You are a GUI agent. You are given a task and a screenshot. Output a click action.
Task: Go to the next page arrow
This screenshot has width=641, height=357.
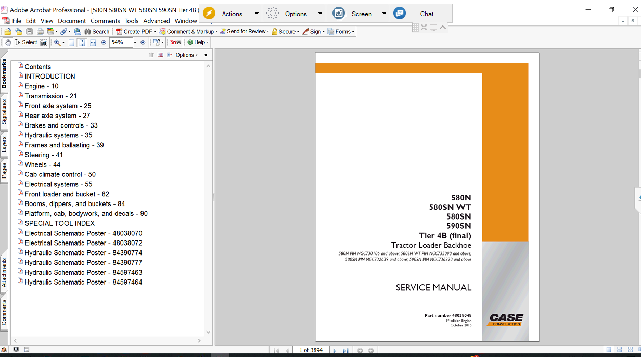[335, 351]
